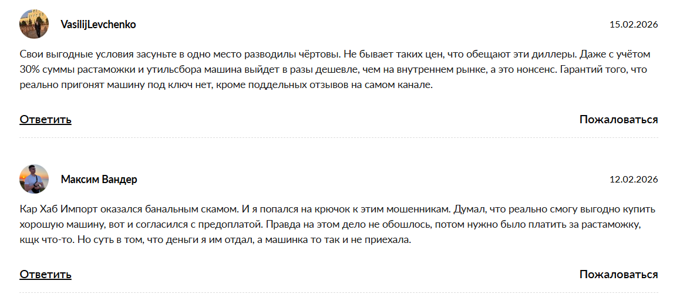Open the VasilijLevchenko username profile

click(x=98, y=25)
